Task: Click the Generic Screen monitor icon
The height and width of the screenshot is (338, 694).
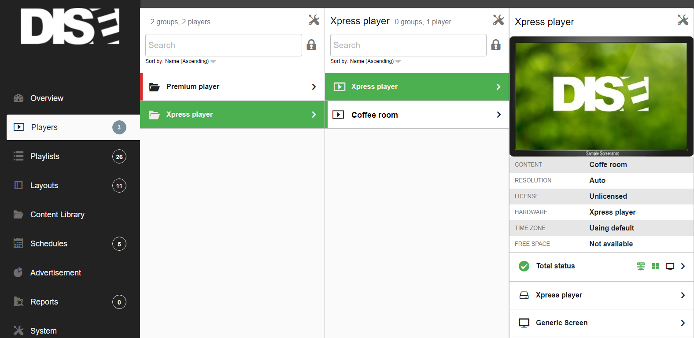Action: [x=524, y=323]
